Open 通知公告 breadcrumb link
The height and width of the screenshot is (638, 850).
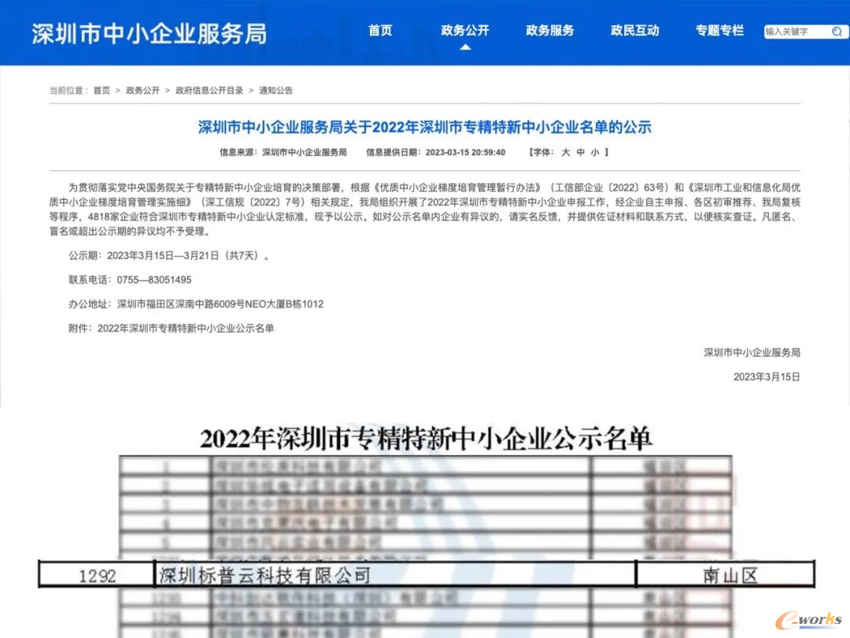point(276,90)
